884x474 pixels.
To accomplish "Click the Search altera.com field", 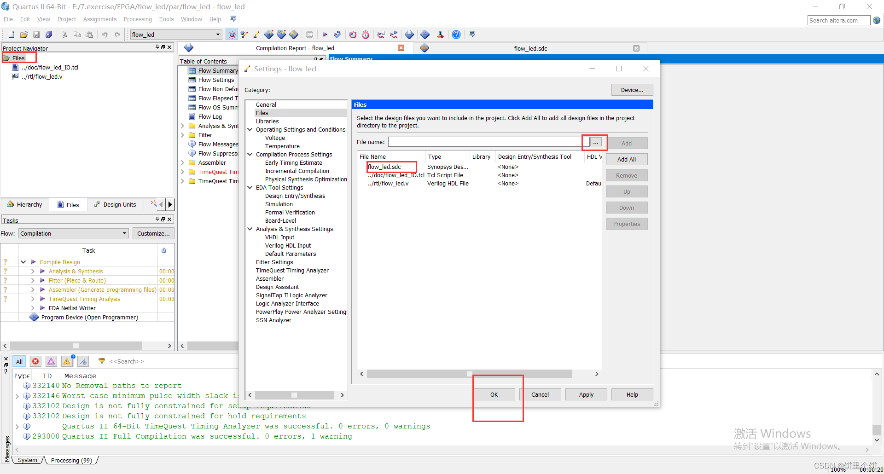I will coord(838,20).
